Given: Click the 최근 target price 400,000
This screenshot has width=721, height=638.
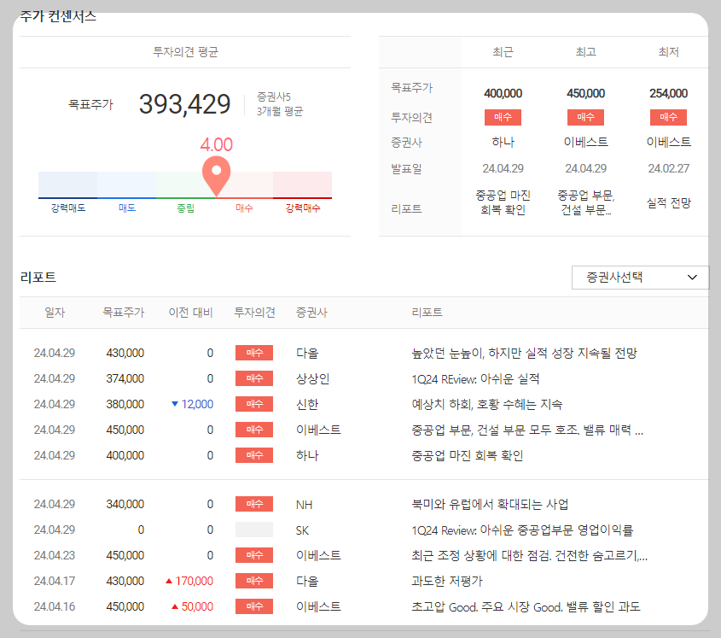Looking at the screenshot, I should click(503, 93).
